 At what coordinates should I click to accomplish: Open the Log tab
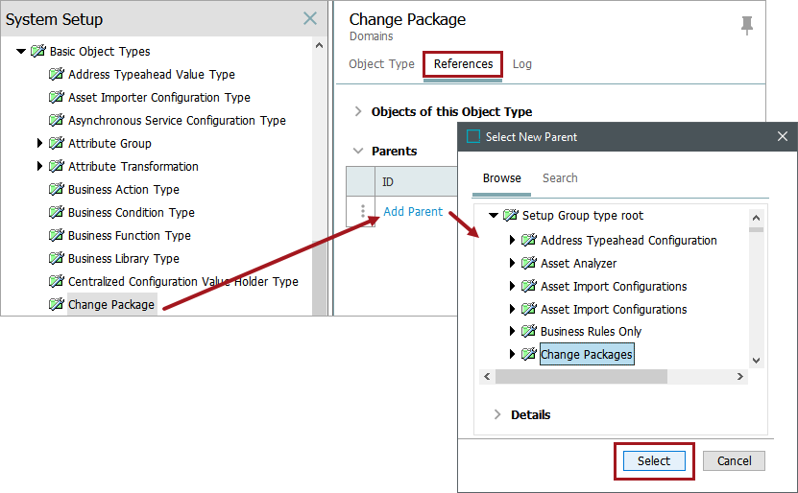click(522, 64)
